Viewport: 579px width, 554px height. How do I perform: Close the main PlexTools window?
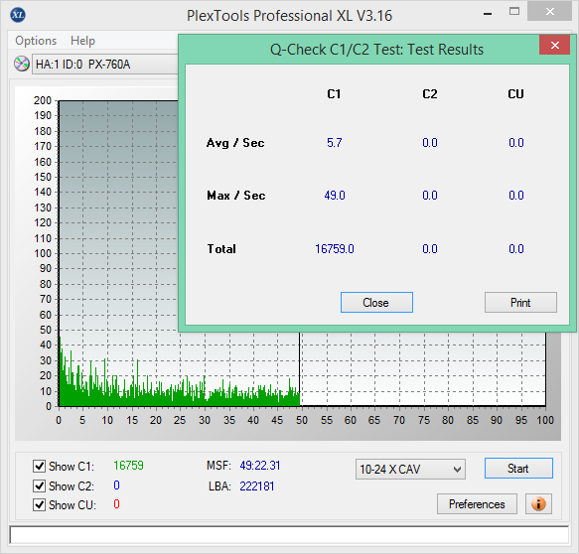[x=549, y=12]
